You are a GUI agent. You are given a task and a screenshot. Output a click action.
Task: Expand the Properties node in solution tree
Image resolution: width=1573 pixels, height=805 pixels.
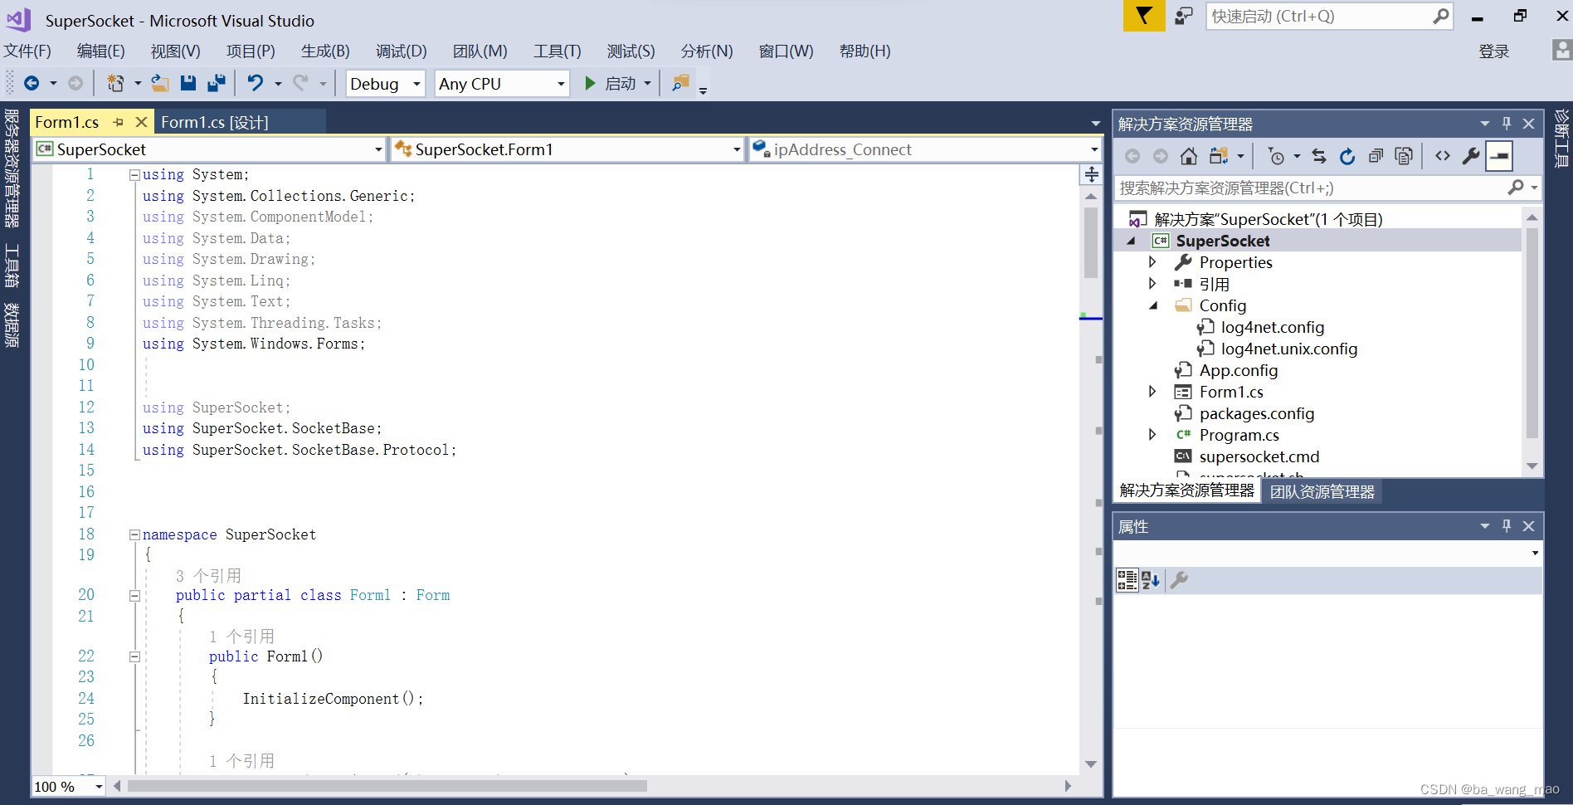[1152, 262]
